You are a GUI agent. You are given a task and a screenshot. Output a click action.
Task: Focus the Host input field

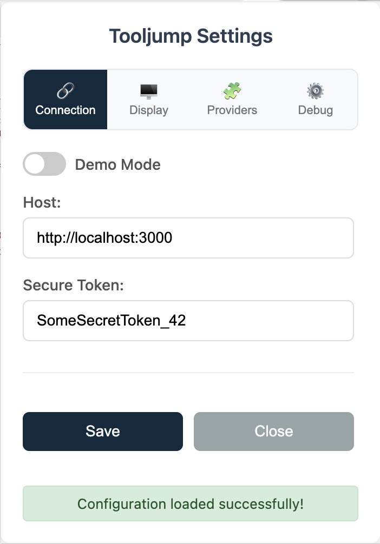click(x=188, y=238)
